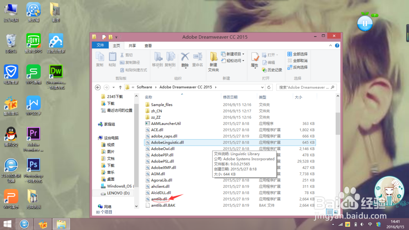Open the Properties (属性) ribbon icon
This screenshot has width=409, height=230.
[x=254, y=60]
